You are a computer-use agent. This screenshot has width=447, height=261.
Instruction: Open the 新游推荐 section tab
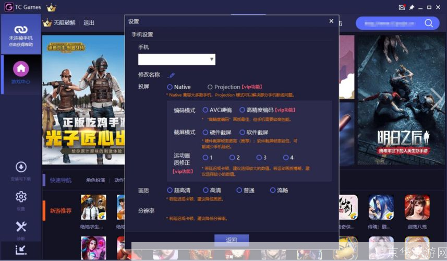coord(61,211)
